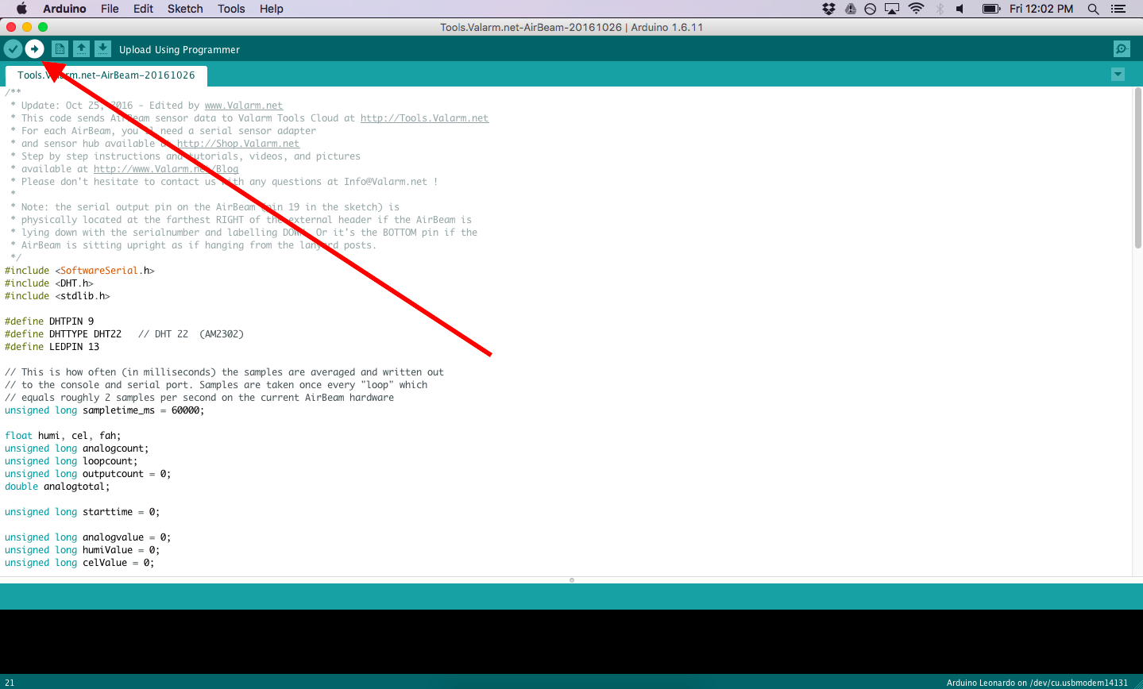The image size is (1143, 689).
Task: Click the Google Drive menu bar icon
Action: (850, 9)
